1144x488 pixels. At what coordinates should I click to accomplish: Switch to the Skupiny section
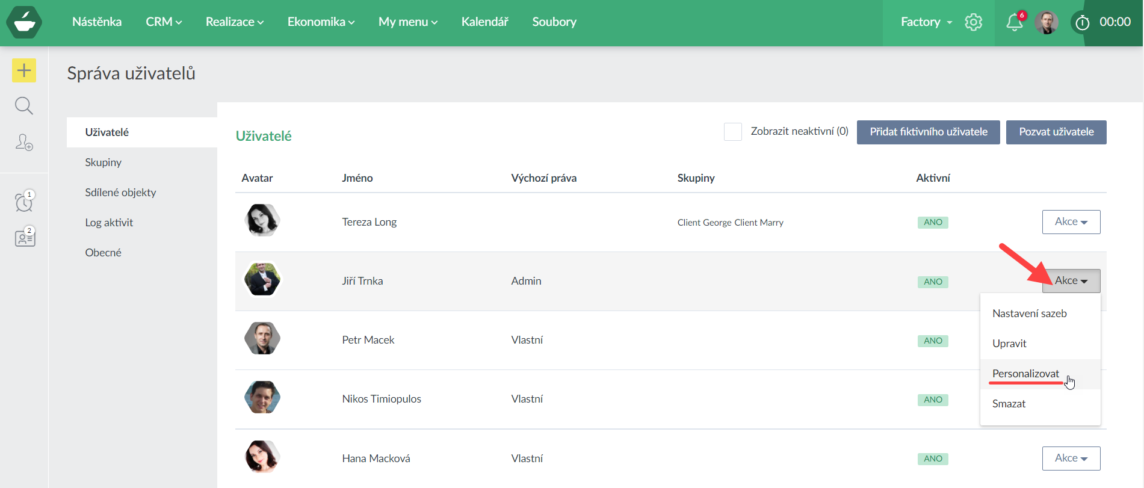pyautogui.click(x=104, y=162)
